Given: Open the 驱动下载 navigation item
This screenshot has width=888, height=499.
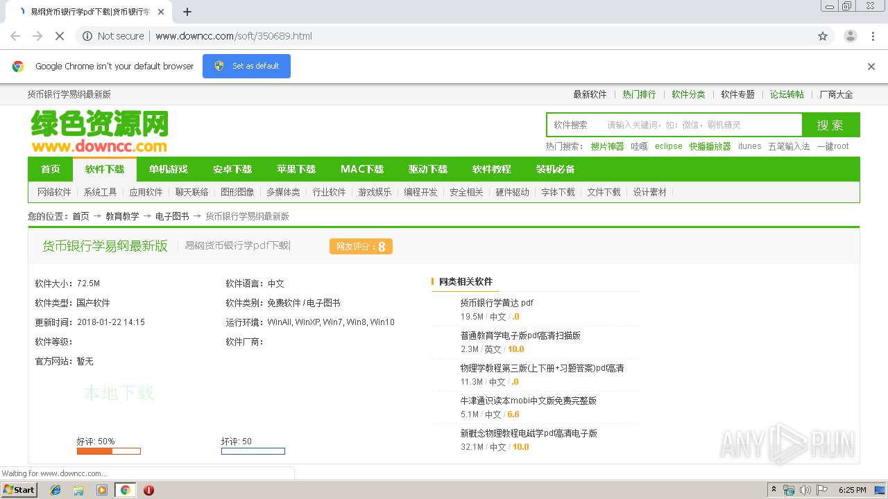Looking at the screenshot, I should click(428, 169).
